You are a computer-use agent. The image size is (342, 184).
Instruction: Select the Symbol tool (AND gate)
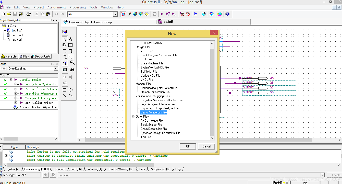coord(65,45)
